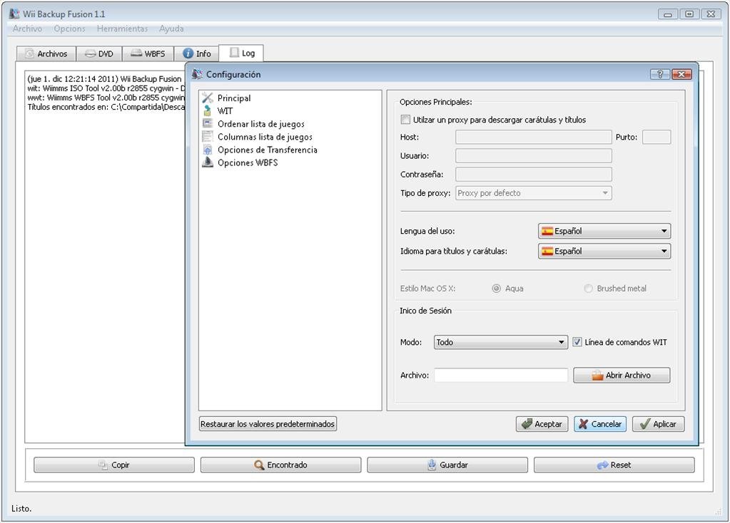This screenshot has width=730, height=523.
Task: Click the Wii Backup Fusion title bar icon
Action: tap(14, 14)
